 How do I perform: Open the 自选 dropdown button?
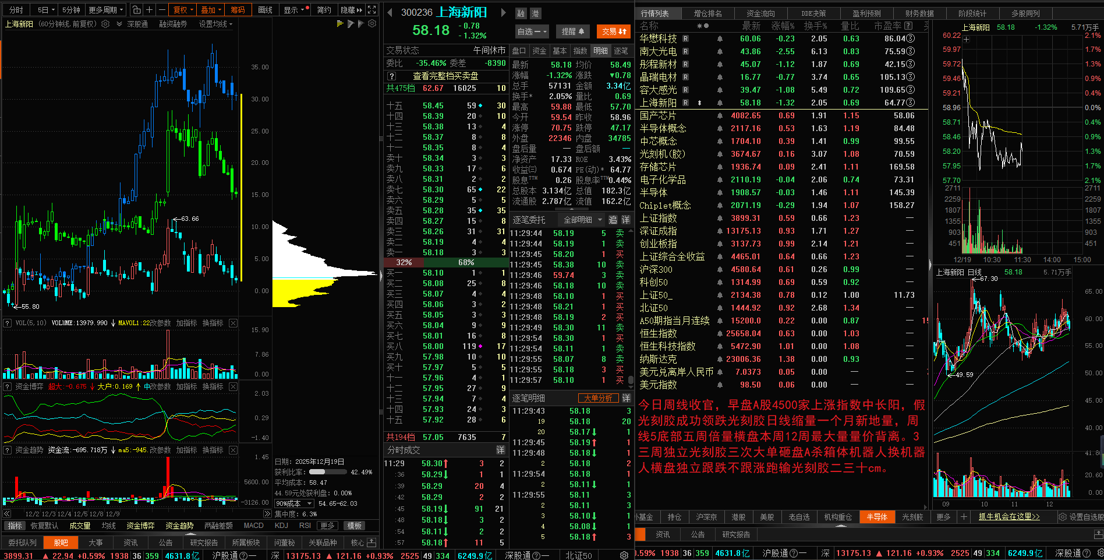pyautogui.click(x=532, y=31)
